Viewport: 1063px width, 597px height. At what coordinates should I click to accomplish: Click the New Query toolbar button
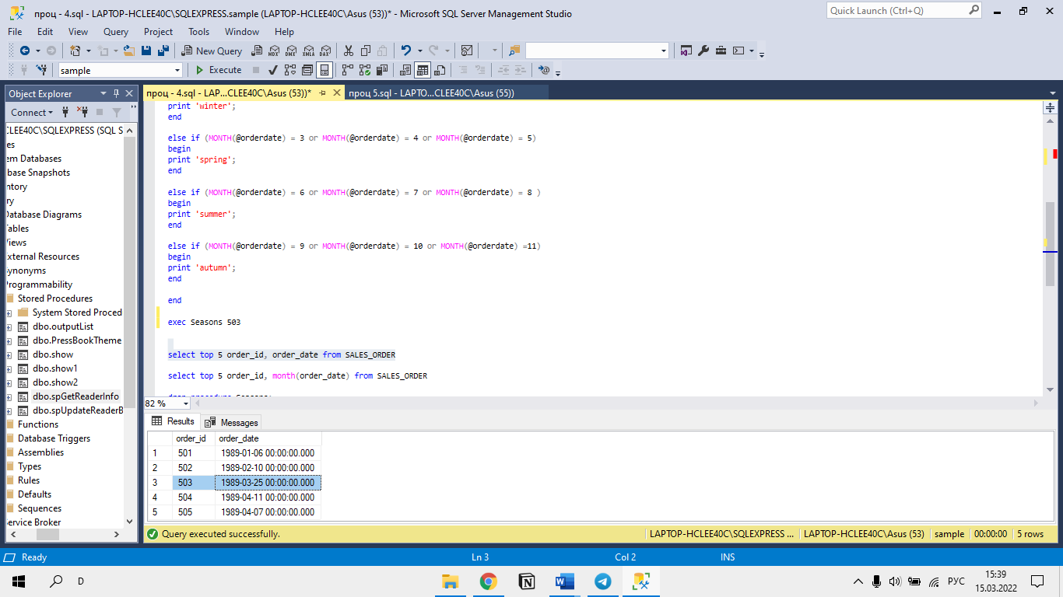coord(212,51)
